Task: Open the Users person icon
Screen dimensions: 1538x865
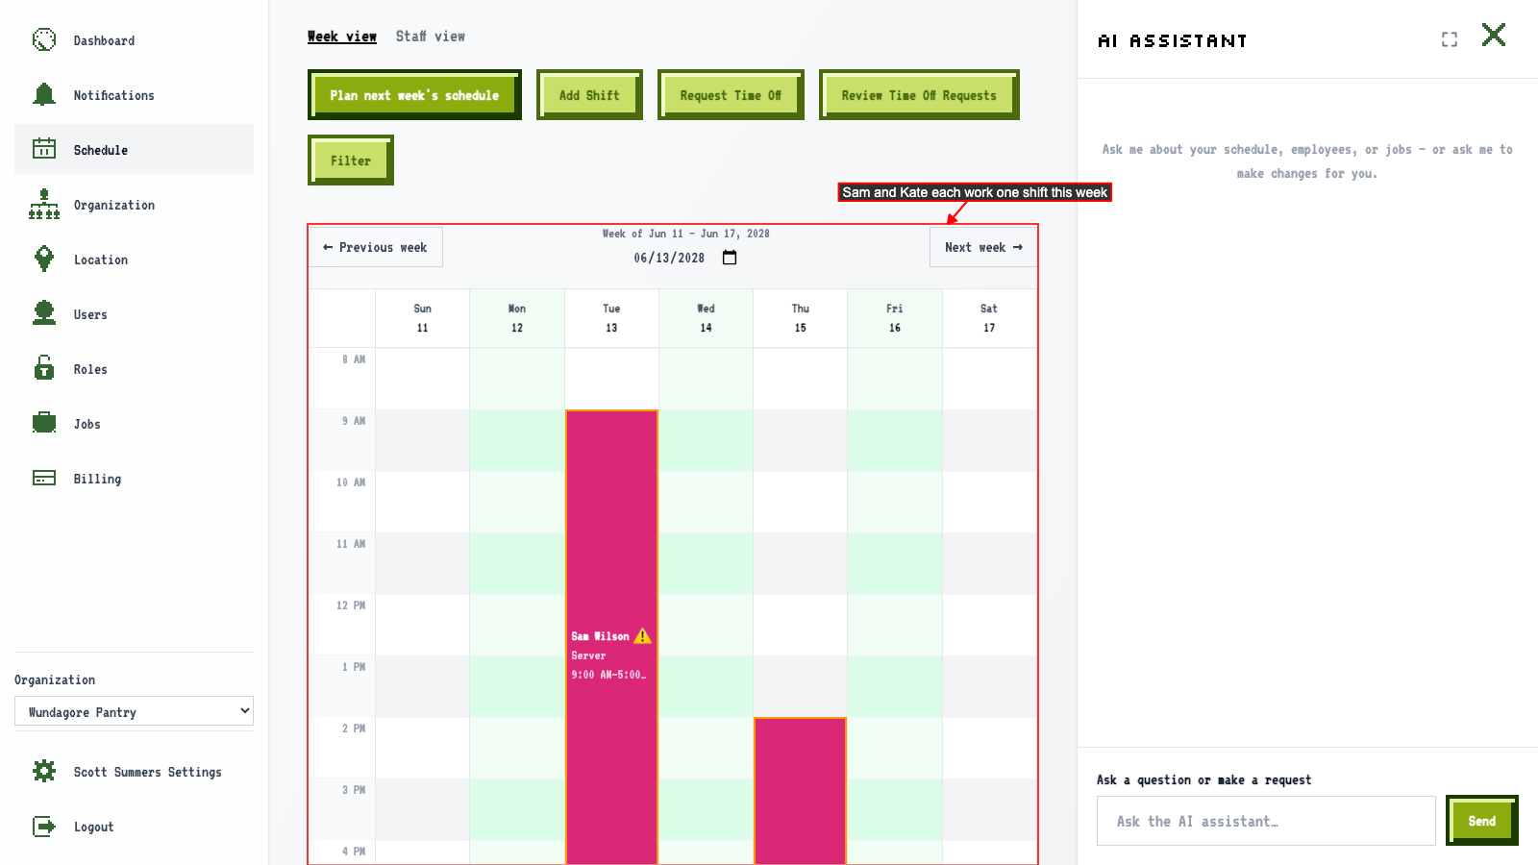Action: point(44,313)
